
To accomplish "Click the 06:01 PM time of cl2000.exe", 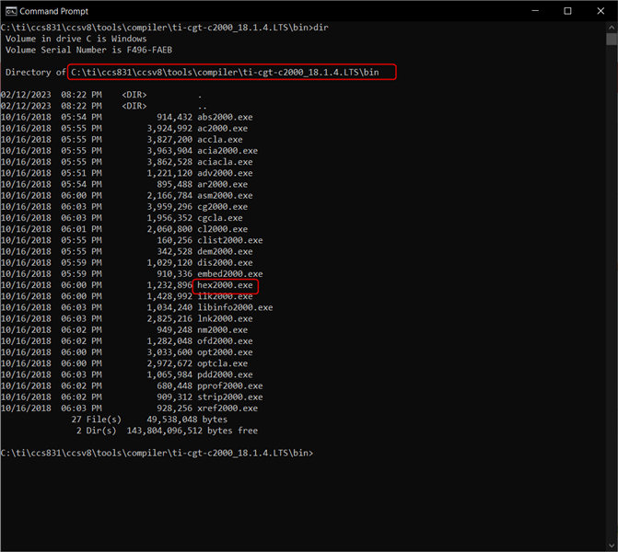I will pos(81,229).
